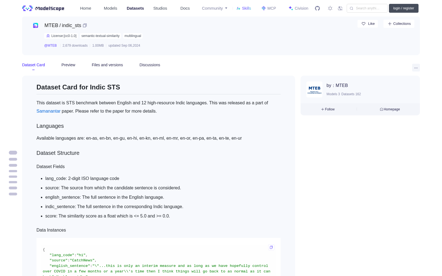Image resolution: width=442 pixels, height=276 pixels.
Task: Visit the MTEB Homepage
Action: [x=390, y=109]
